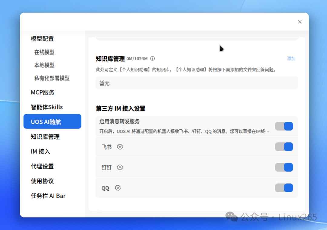327x230 pixels.
Task: Open settings gear next to 钉钉
Action: [x=120, y=167]
